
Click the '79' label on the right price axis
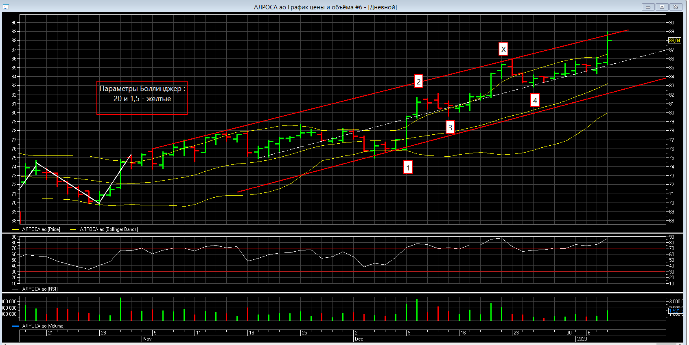(672, 122)
